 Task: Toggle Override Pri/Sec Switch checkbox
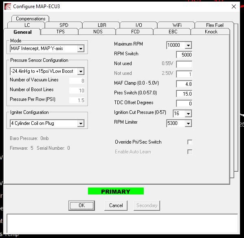(190, 142)
